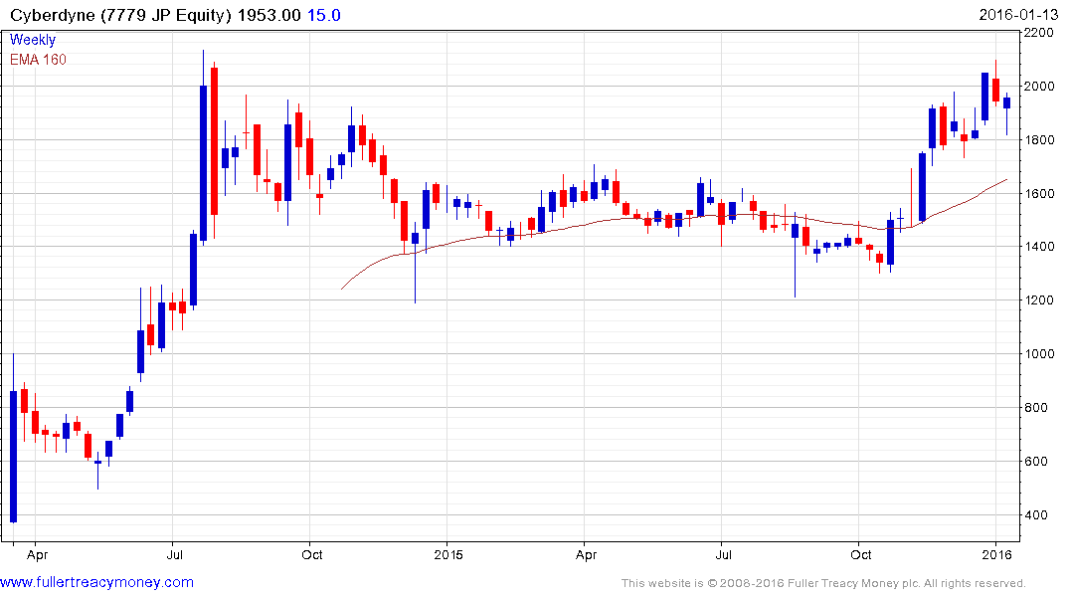Click the copyright notice text
This screenshot has width=1069, height=597.
(823, 583)
